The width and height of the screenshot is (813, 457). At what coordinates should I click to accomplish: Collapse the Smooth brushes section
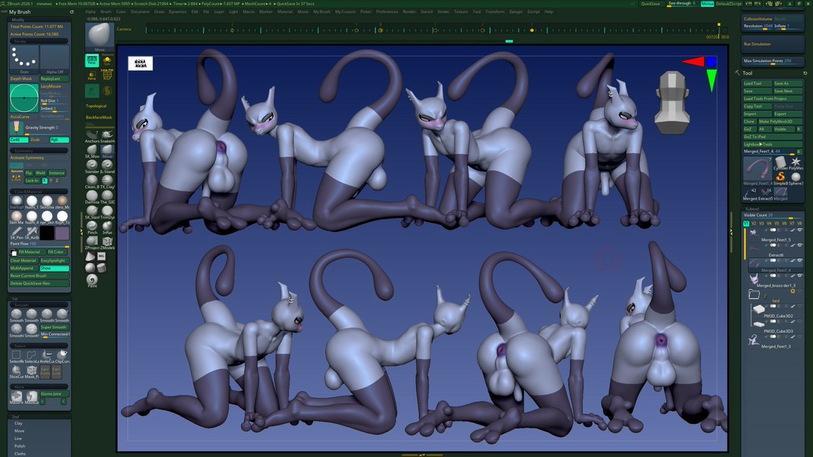click(x=39, y=305)
